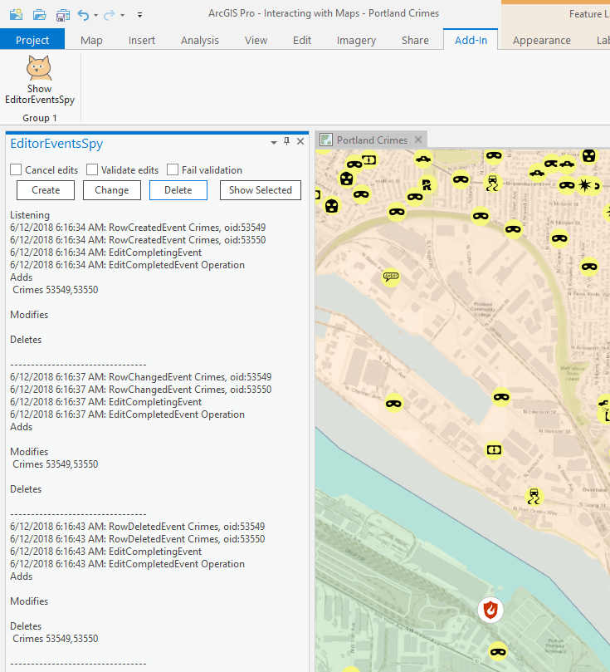Screen dimensions: 610x672
Task: Save the project using the disk icon
Action: tap(63, 14)
